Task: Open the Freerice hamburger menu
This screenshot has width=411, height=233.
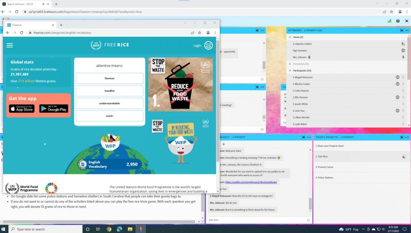Action: (10, 45)
